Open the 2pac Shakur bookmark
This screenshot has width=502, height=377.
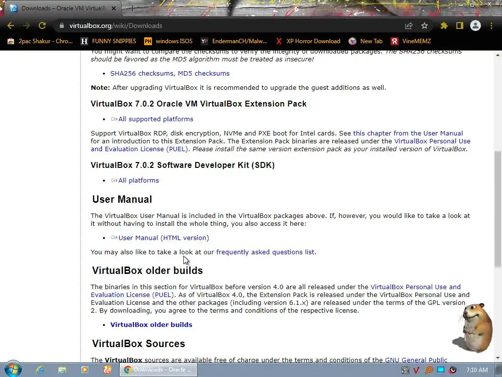40,41
